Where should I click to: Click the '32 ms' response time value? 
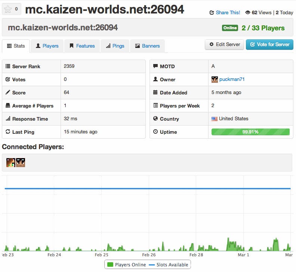70,119
